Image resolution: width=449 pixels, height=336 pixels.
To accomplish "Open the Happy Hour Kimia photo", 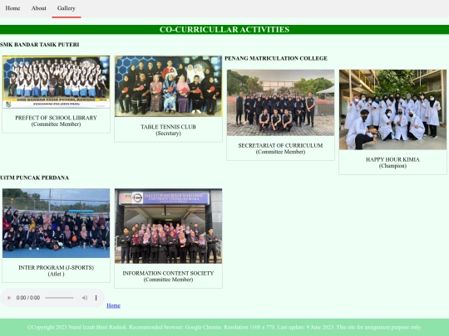I will click(x=392, y=110).
